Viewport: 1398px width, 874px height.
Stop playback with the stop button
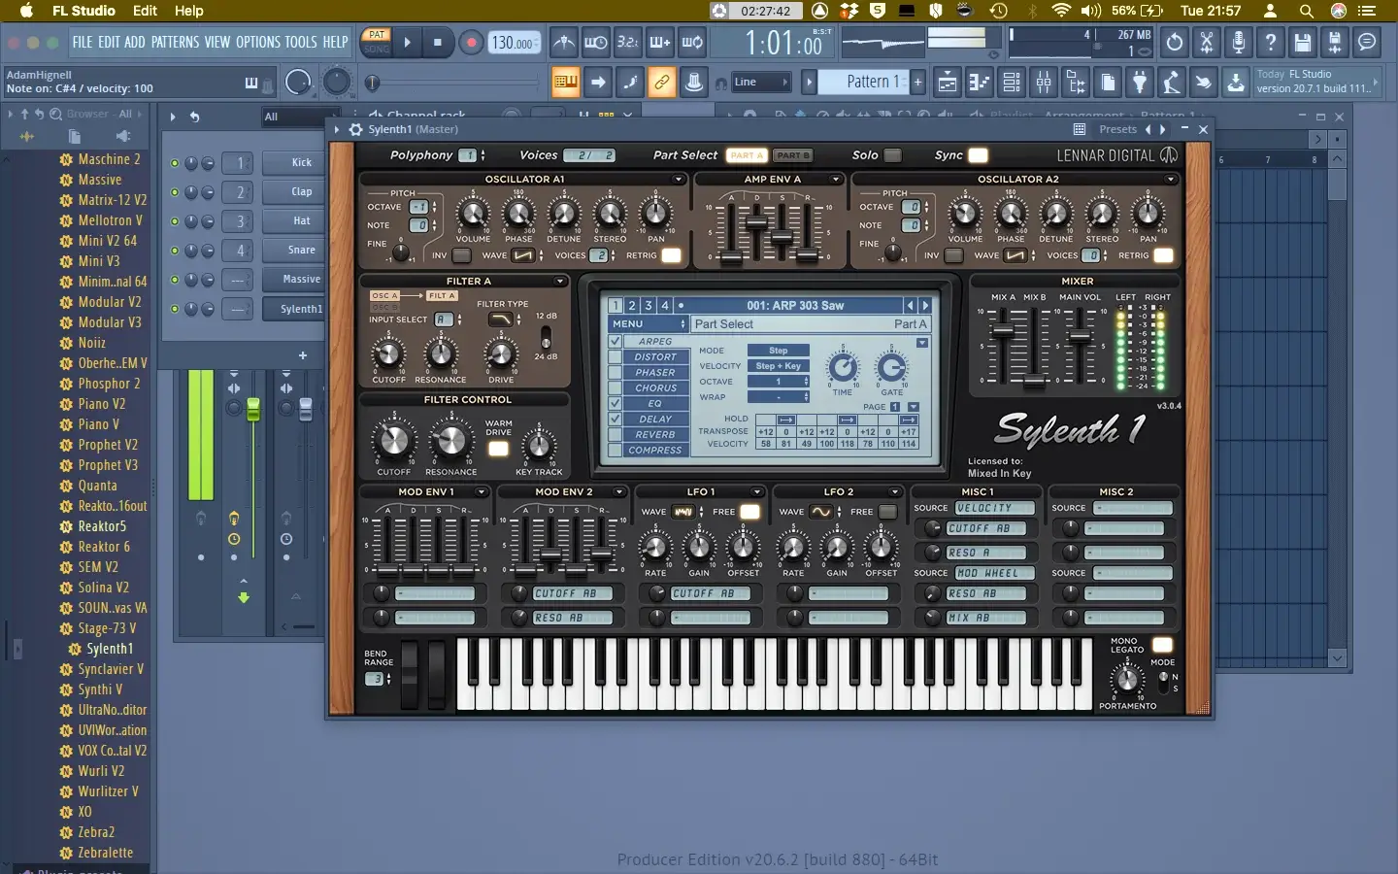(438, 43)
